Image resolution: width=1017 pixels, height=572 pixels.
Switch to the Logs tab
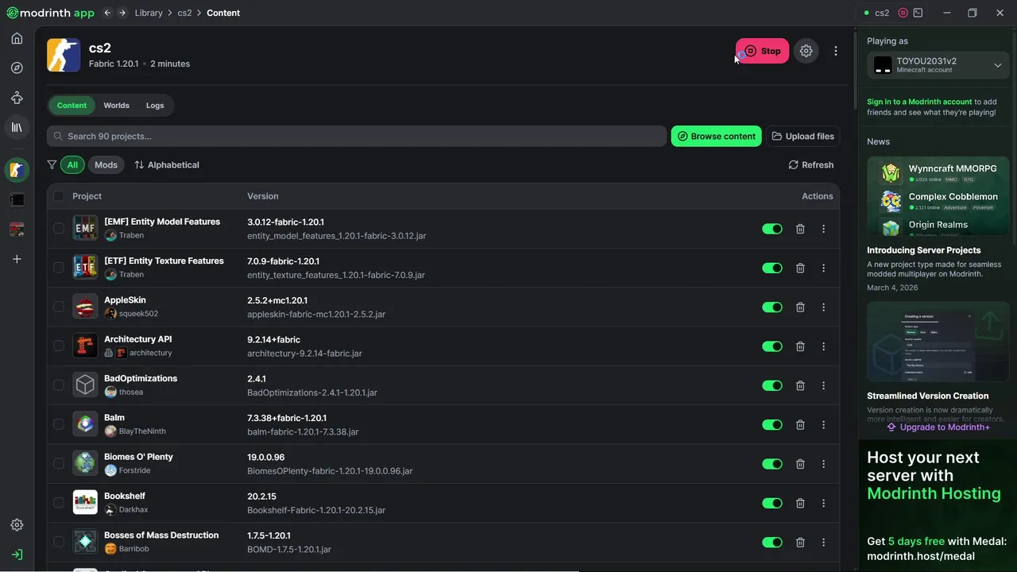pyautogui.click(x=155, y=106)
